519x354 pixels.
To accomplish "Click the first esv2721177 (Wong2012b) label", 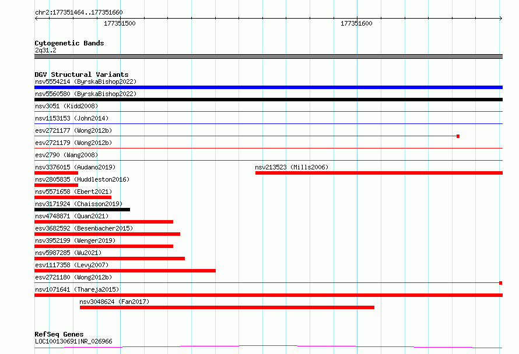I will tap(73, 130).
